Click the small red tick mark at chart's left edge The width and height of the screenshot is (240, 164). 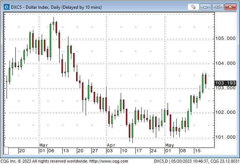(7, 82)
